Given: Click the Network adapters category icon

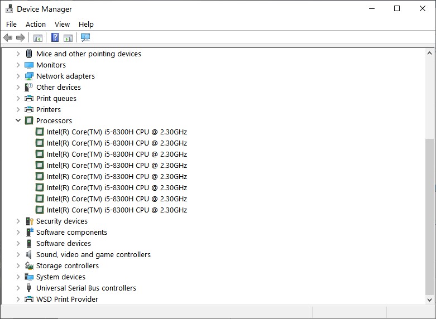Looking at the screenshot, I should 29,76.
